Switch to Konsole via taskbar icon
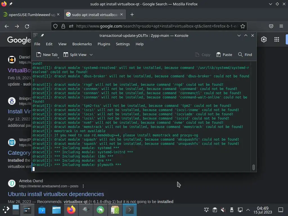The height and width of the screenshot is (216, 288). click(x=130, y=210)
